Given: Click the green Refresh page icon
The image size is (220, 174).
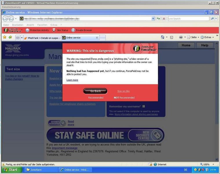Looking at the screenshot, I should pyautogui.click(x=158, y=19).
